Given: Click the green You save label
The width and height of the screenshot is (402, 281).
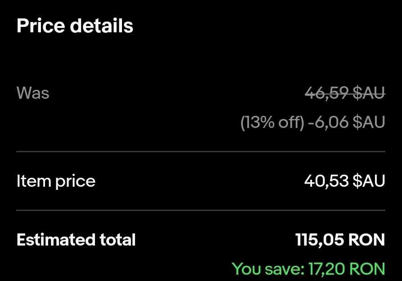Looking at the screenshot, I should pyautogui.click(x=268, y=268).
